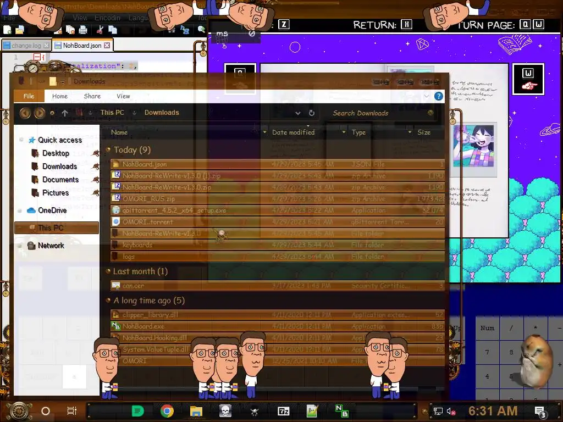Click the Back arrow in Explorer
Image resolution: width=563 pixels, height=422 pixels.
(x=25, y=113)
